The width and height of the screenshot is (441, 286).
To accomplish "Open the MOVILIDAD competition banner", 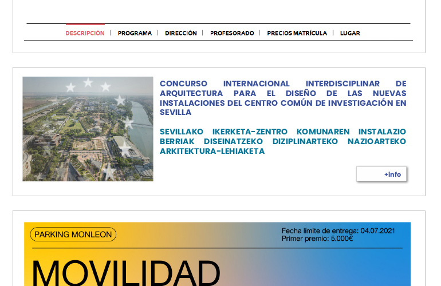I will pos(217,254).
